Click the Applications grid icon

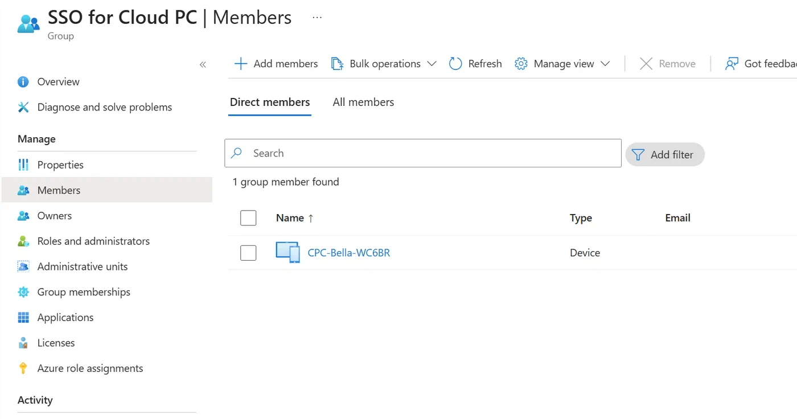23,317
